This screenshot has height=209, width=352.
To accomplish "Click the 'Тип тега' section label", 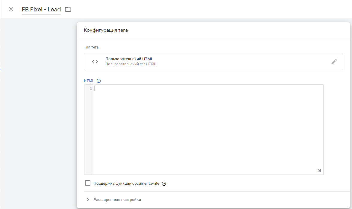I will tap(91, 47).
